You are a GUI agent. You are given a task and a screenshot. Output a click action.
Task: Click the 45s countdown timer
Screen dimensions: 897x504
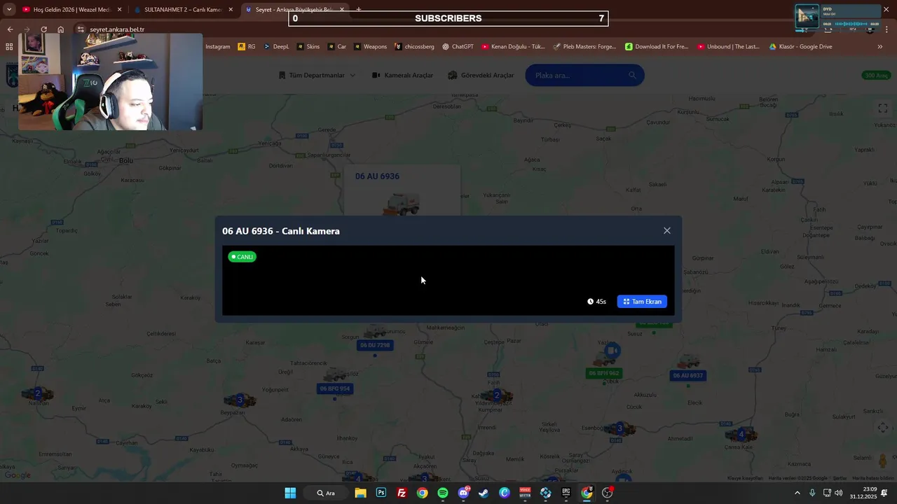597,302
